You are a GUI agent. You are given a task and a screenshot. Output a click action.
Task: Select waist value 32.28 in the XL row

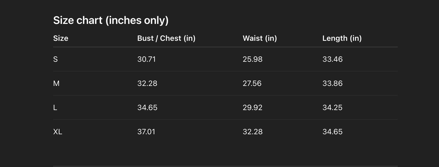click(x=252, y=132)
